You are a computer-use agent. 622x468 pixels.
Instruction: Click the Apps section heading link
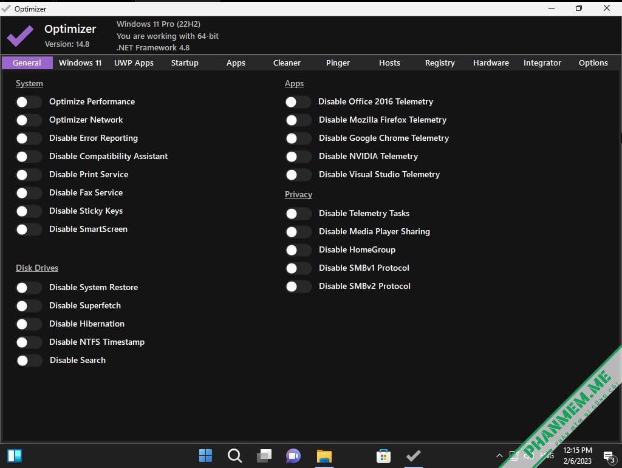tap(295, 84)
